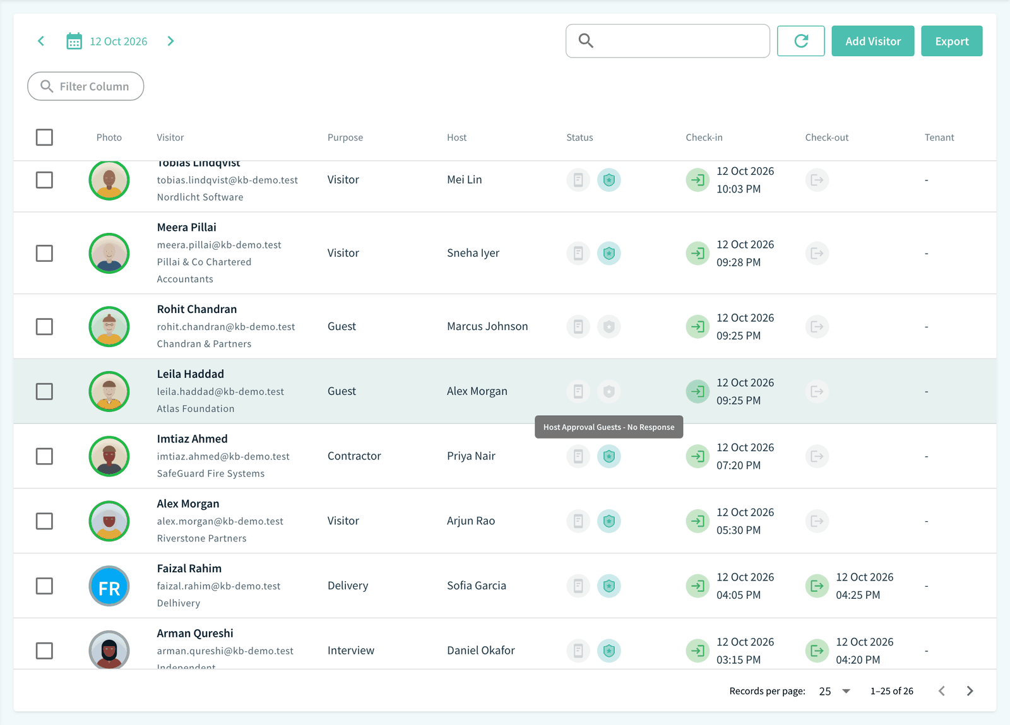Click document status icon for Rohit Chandran
1010x725 pixels.
(578, 327)
